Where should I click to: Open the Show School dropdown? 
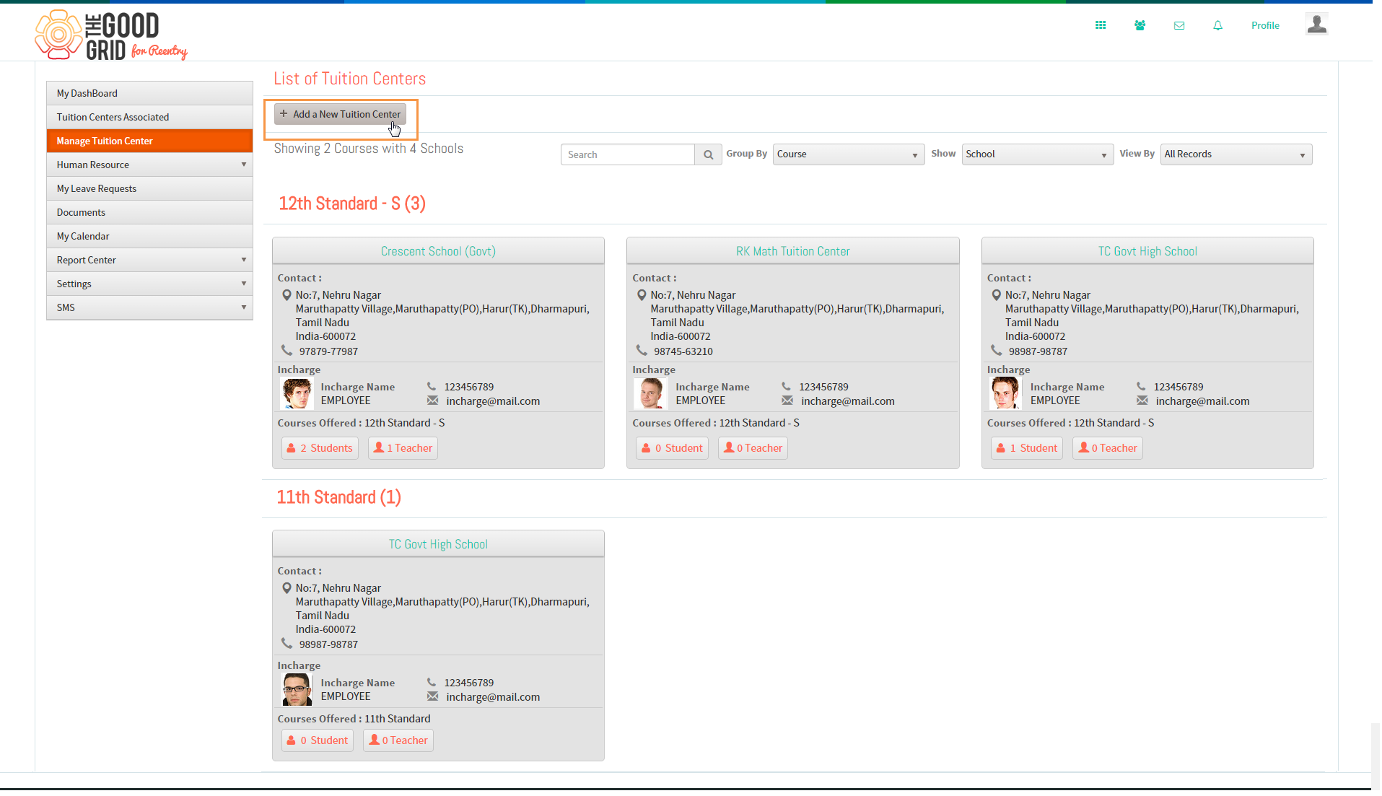[1036, 154]
